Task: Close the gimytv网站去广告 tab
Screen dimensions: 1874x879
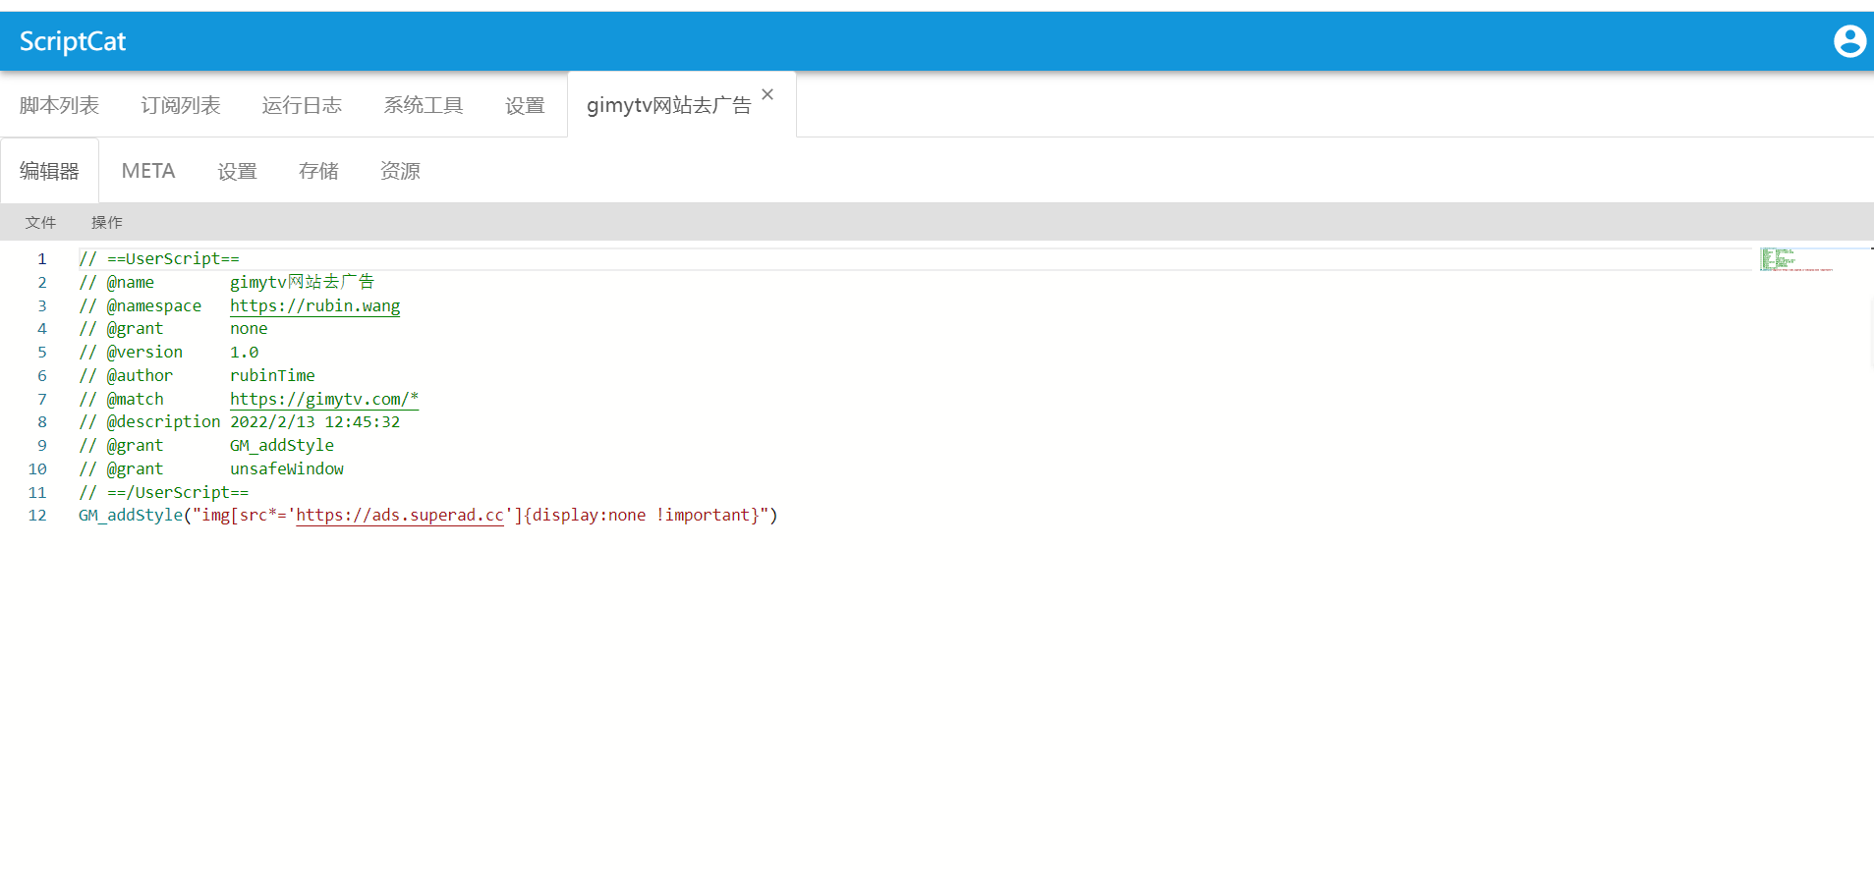Action: click(x=767, y=94)
